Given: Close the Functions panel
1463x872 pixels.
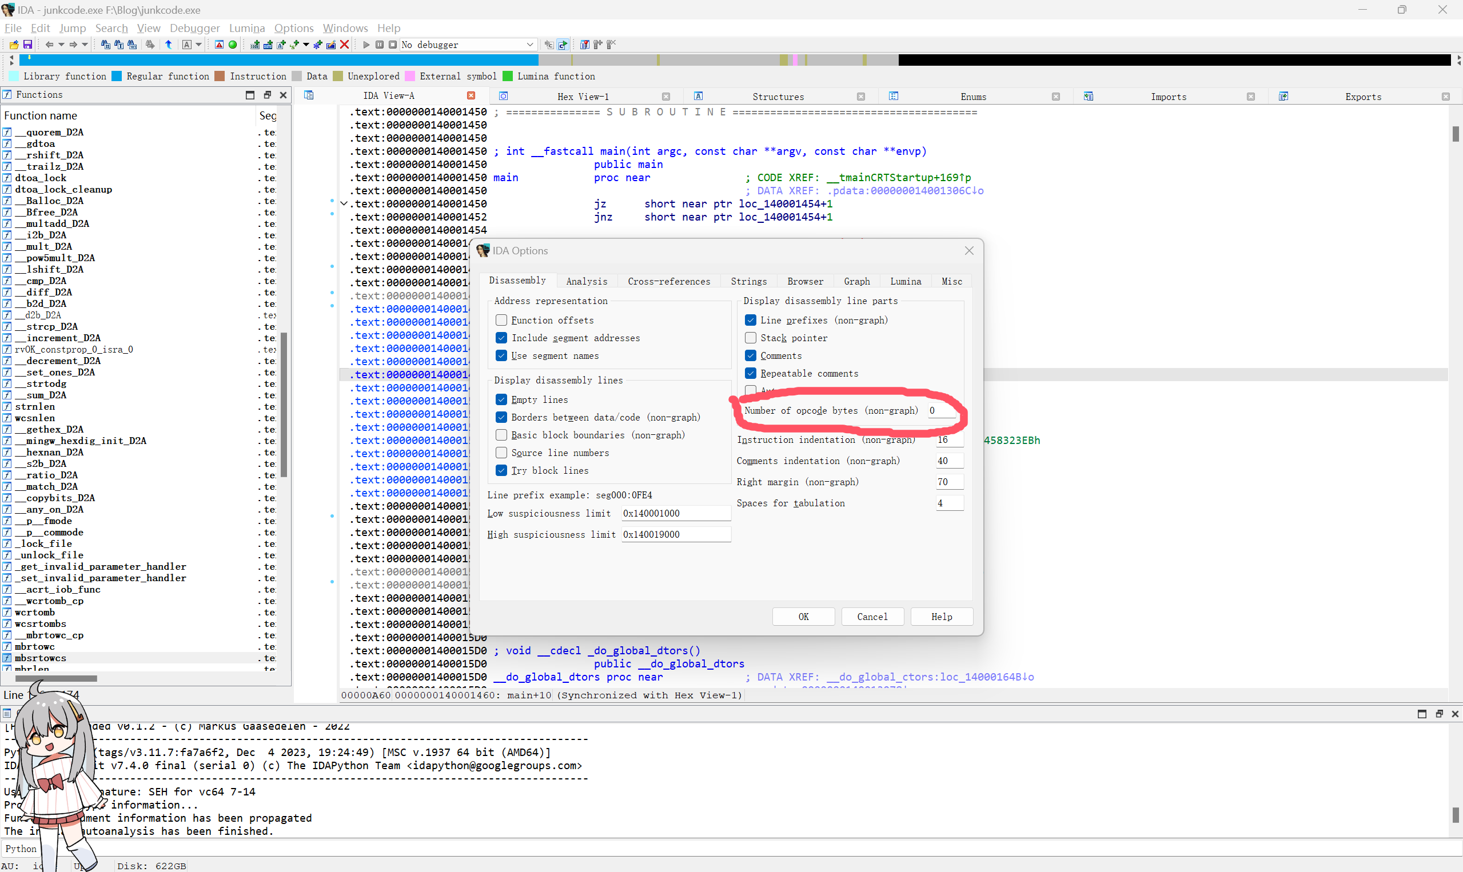Looking at the screenshot, I should coord(284,95).
